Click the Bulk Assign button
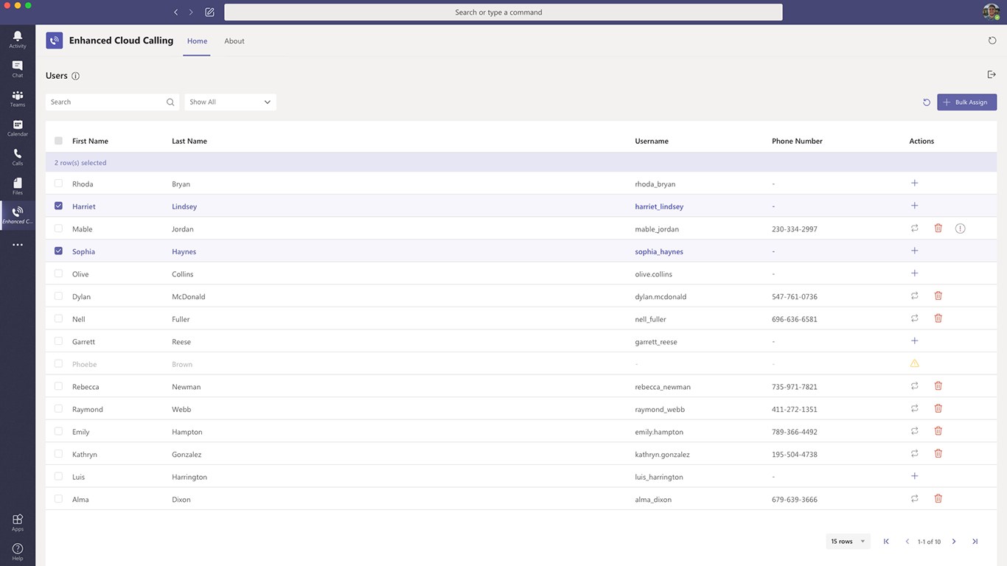 point(966,102)
